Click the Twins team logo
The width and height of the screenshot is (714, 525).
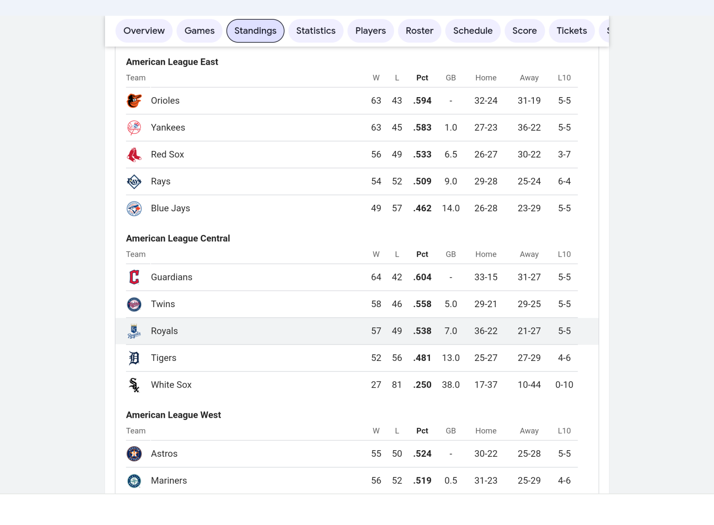tap(134, 304)
